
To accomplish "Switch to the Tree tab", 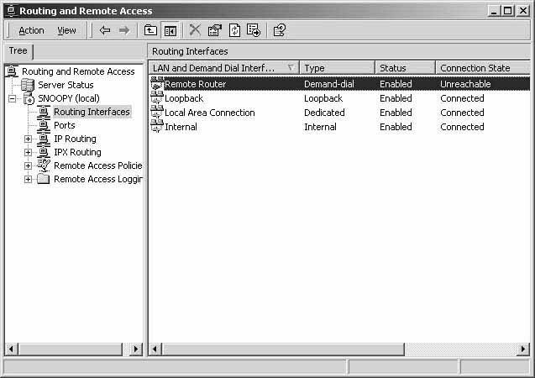I will pos(18,51).
